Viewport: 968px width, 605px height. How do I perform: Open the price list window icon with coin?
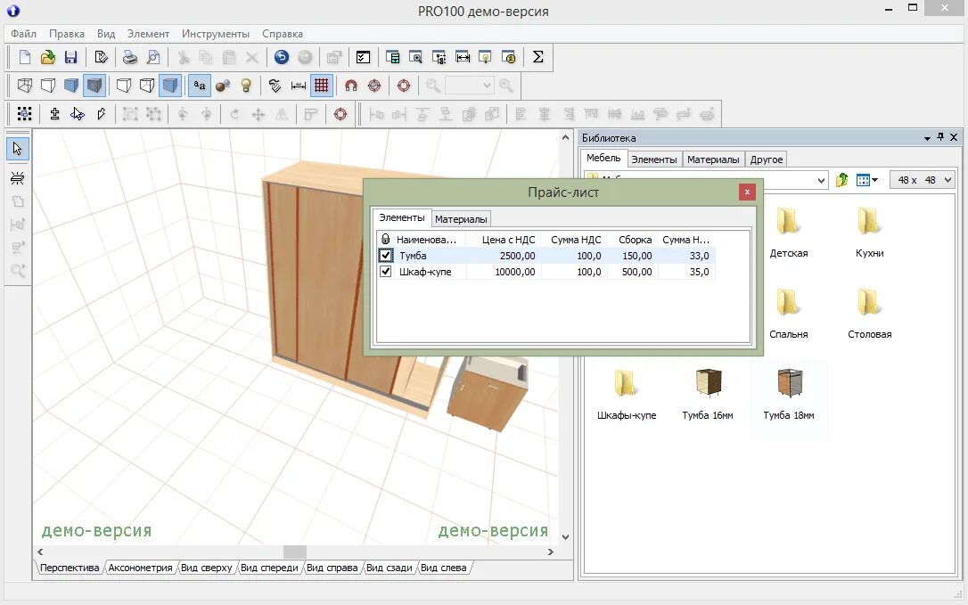pyautogui.click(x=509, y=57)
